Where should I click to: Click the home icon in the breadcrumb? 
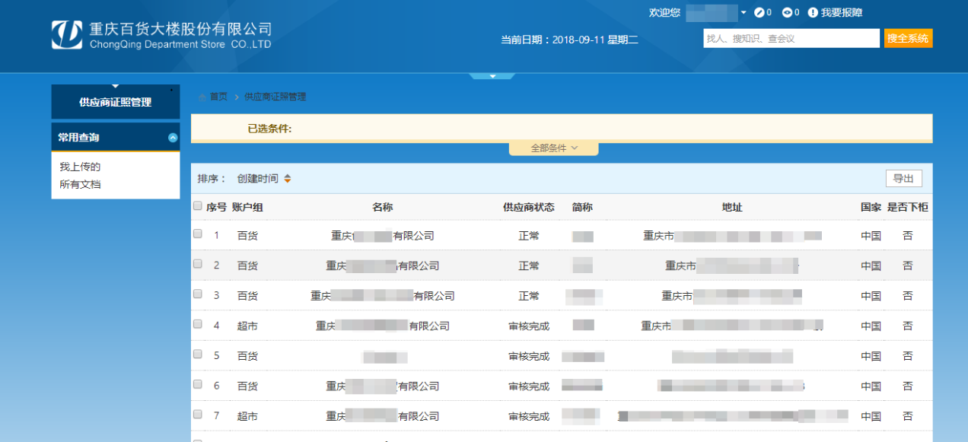[202, 97]
